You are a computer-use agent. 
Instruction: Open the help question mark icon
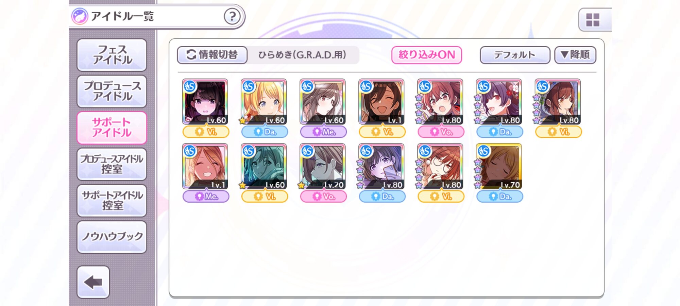(x=232, y=16)
